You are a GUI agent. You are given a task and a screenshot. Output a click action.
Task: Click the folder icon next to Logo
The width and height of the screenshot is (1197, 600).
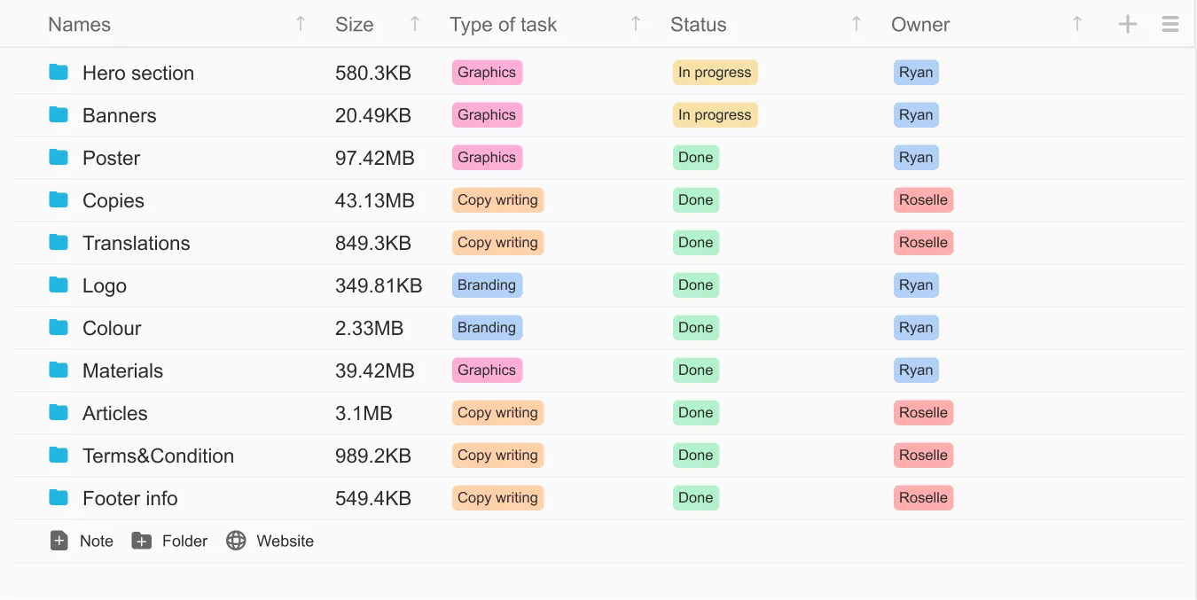[x=59, y=285]
